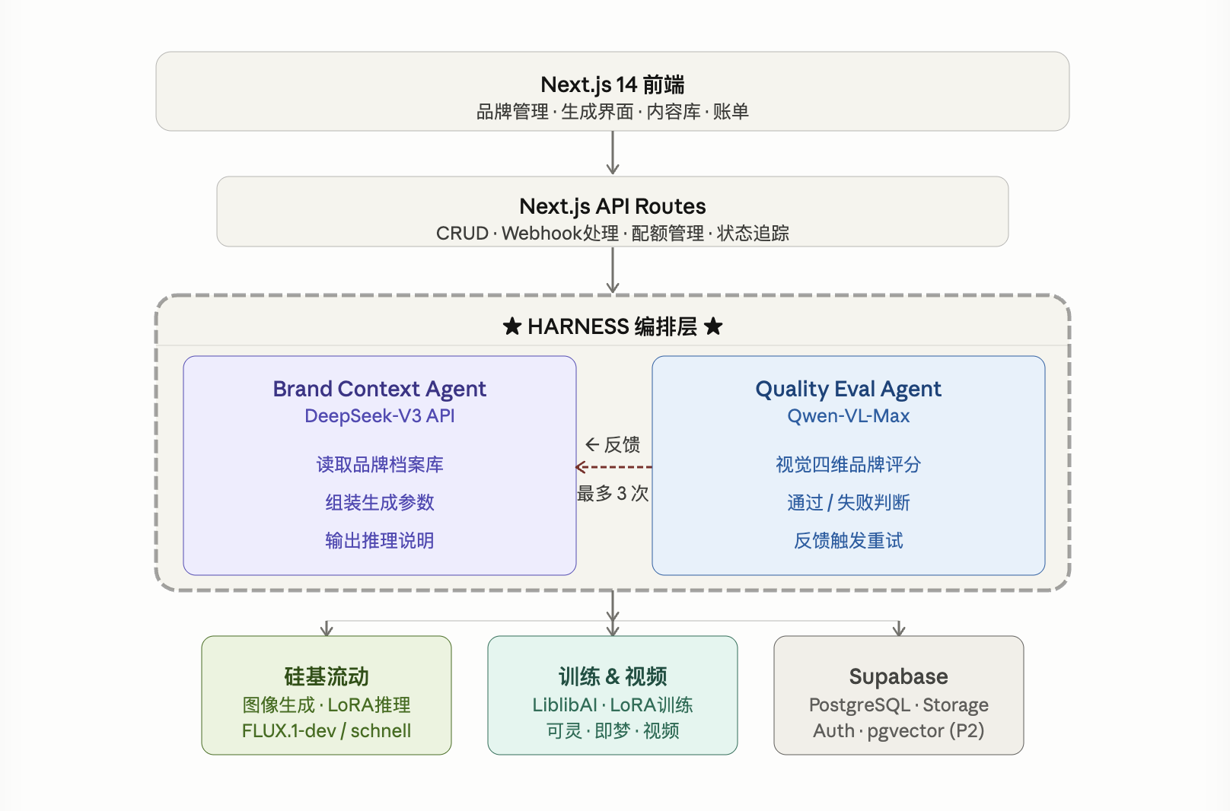Viewport: 1230px width, 811px height.
Task: Click arrow from Next.js frontend to API Routes
Action: [613, 153]
